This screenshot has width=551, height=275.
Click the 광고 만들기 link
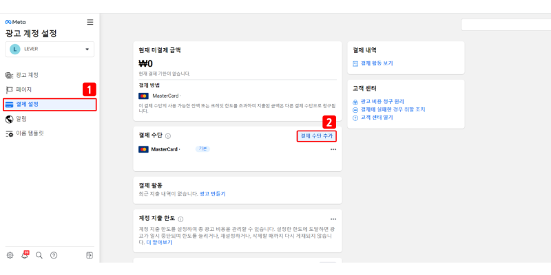point(213,194)
